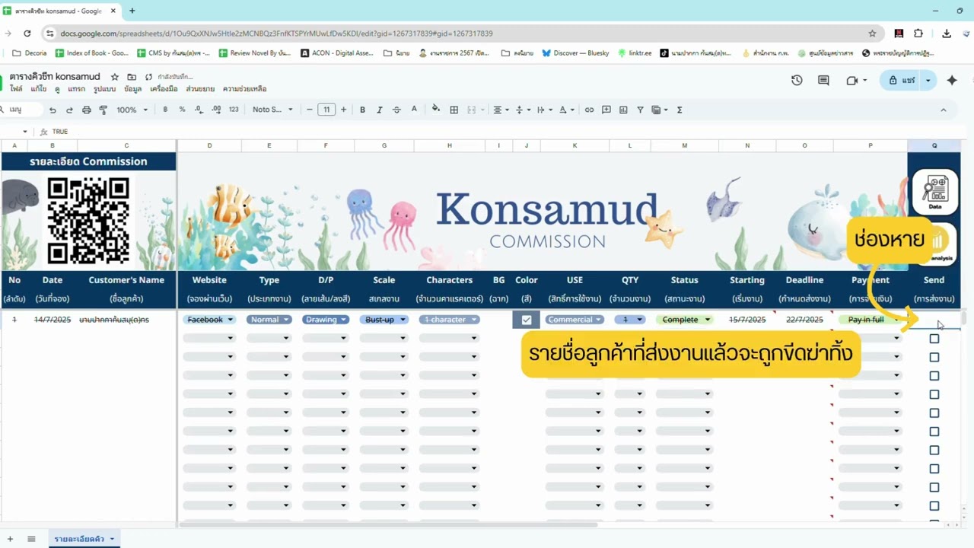Toggle Strikethrough formatting
This screenshot has width=974, height=548.
click(x=396, y=110)
